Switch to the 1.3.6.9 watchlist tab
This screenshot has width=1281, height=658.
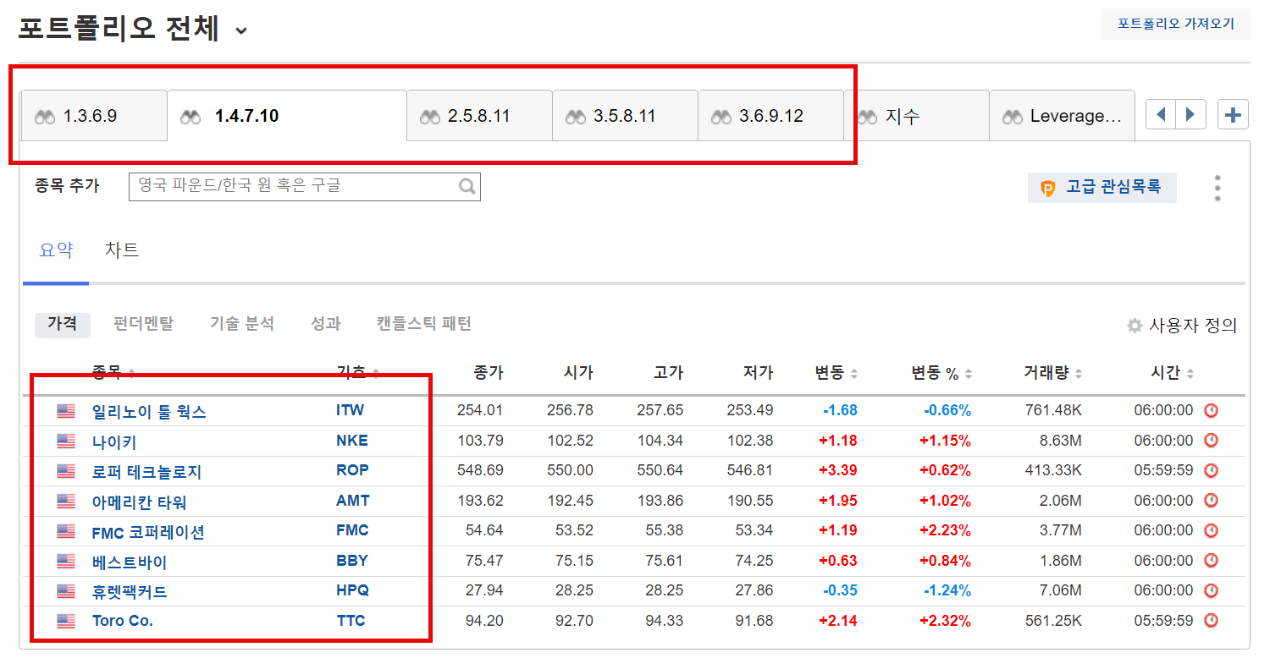tap(94, 117)
